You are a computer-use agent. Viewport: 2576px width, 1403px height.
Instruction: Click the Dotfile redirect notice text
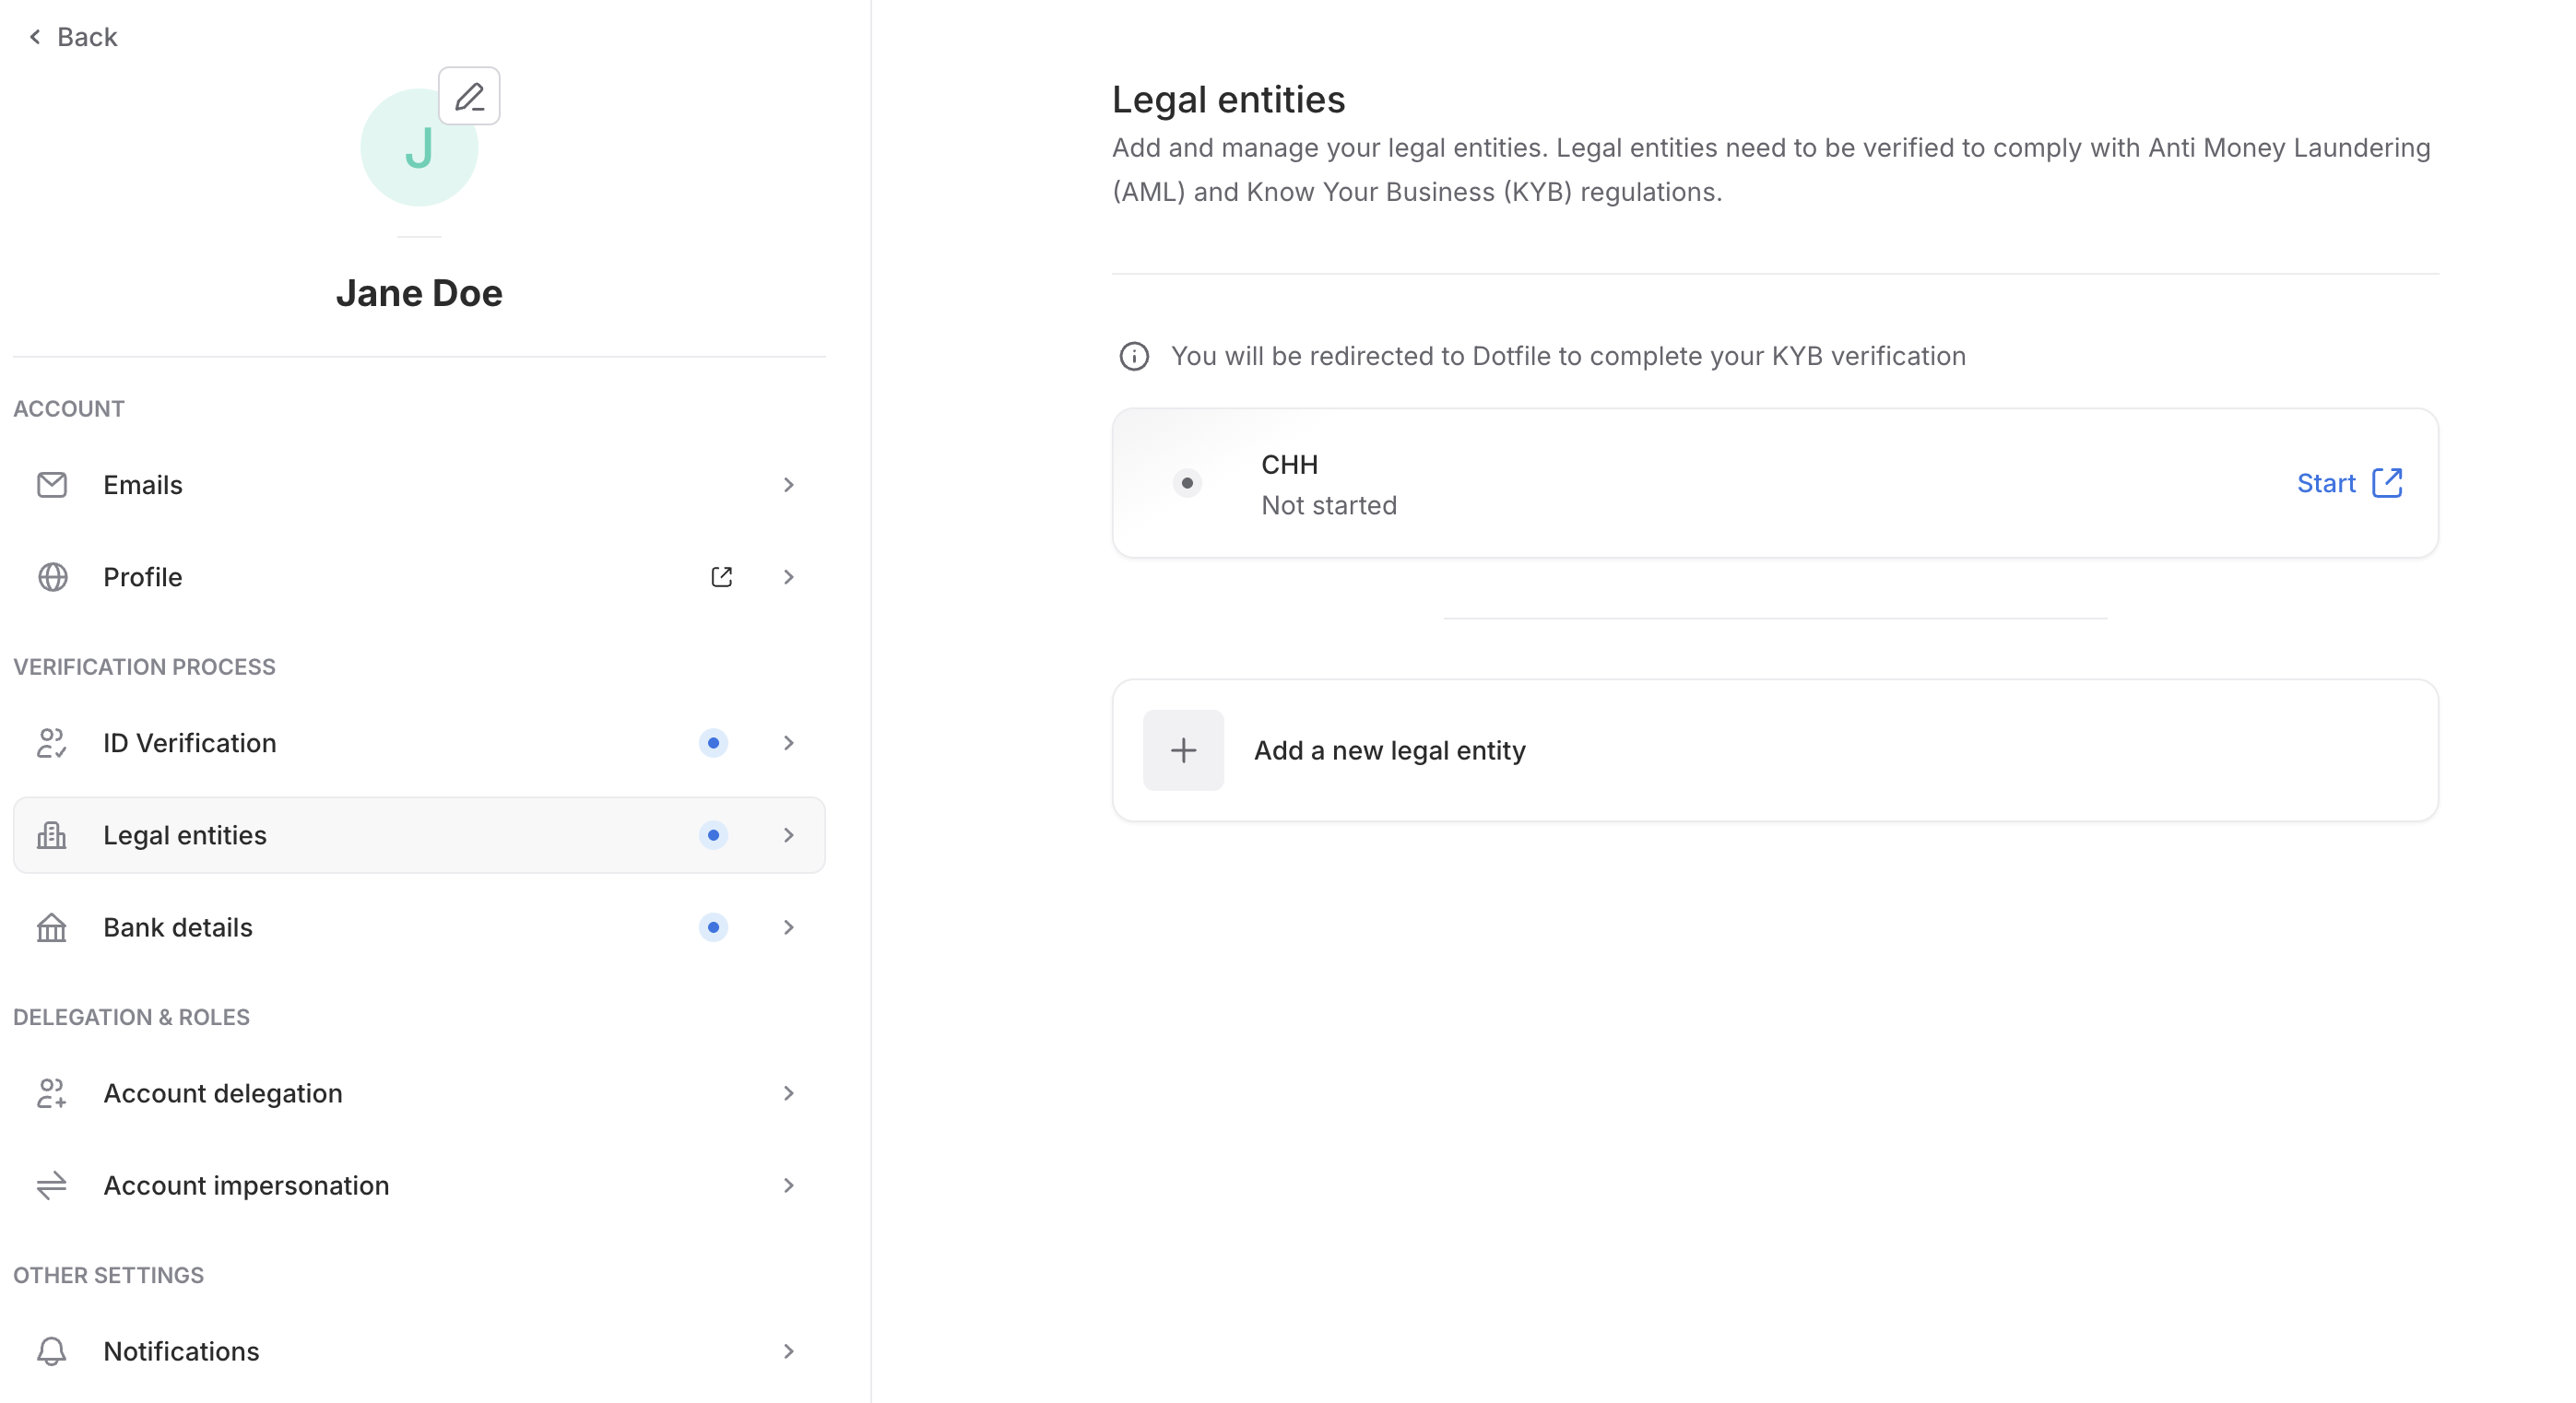pos(1568,356)
